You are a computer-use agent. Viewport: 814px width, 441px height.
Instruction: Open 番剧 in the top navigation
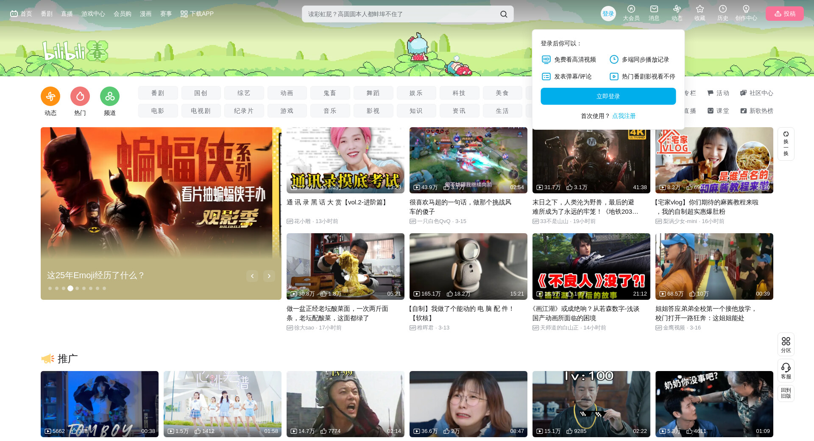pyautogui.click(x=47, y=14)
